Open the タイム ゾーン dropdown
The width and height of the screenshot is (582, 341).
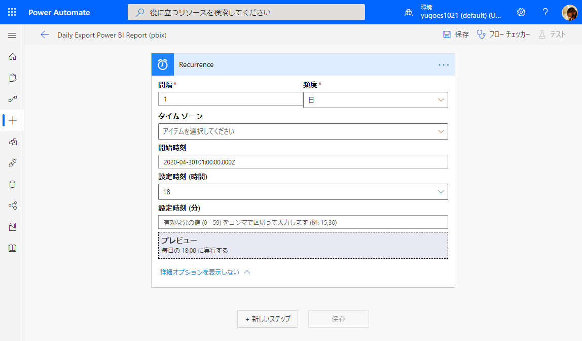tap(303, 131)
